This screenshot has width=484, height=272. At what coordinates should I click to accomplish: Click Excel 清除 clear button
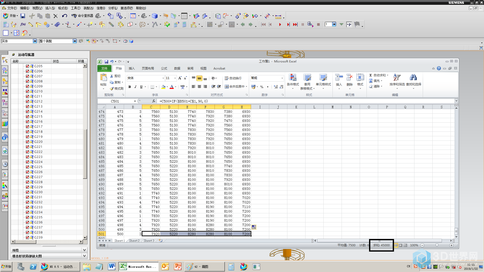tap(376, 86)
